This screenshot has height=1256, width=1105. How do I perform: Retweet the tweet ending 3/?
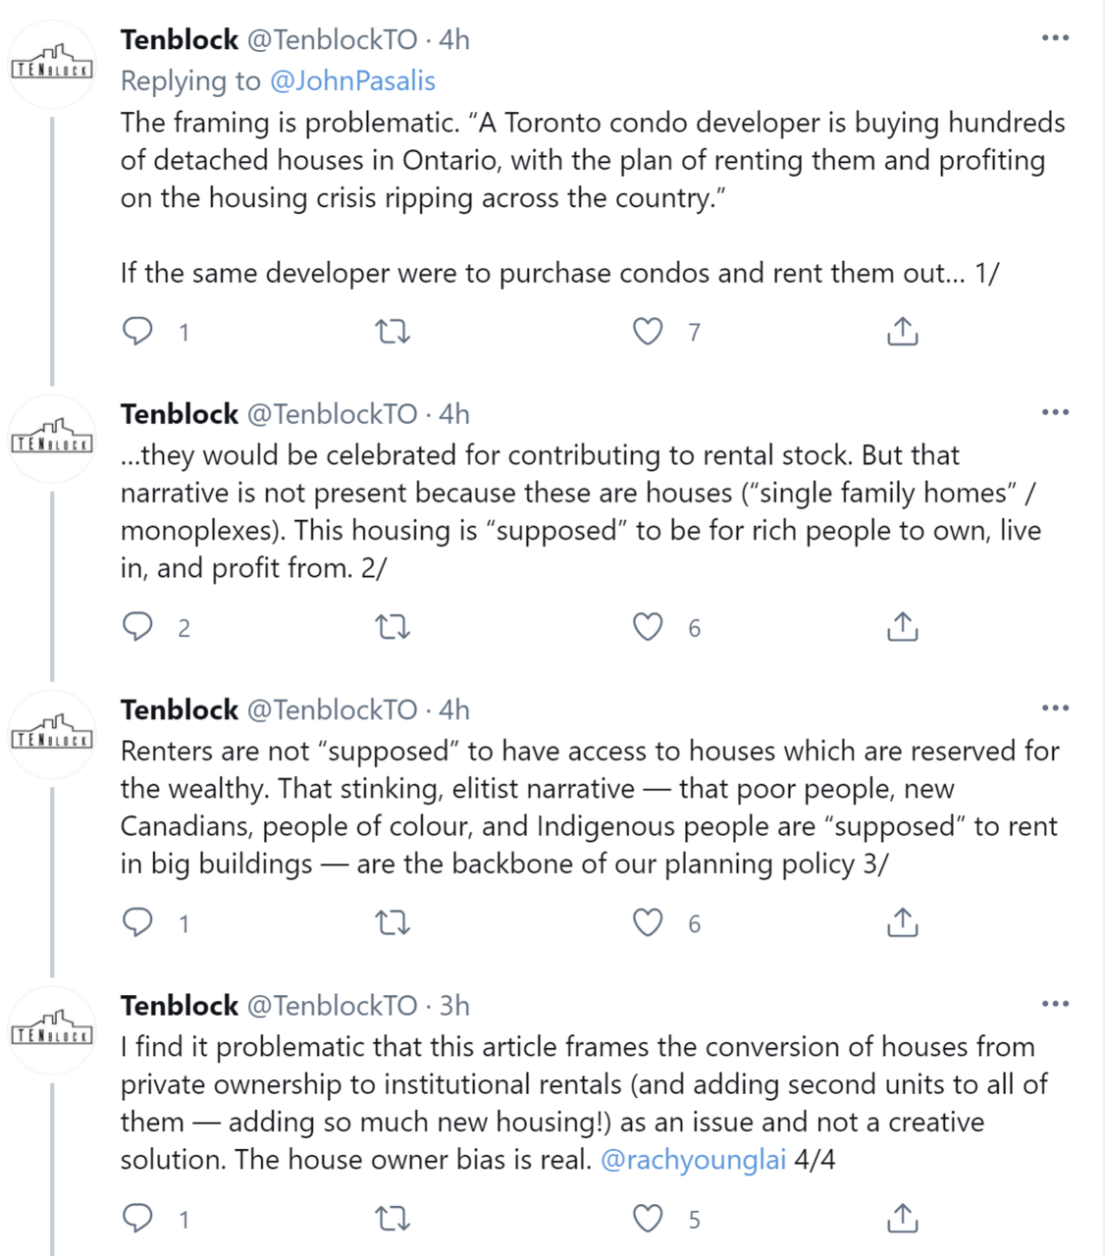point(393,923)
